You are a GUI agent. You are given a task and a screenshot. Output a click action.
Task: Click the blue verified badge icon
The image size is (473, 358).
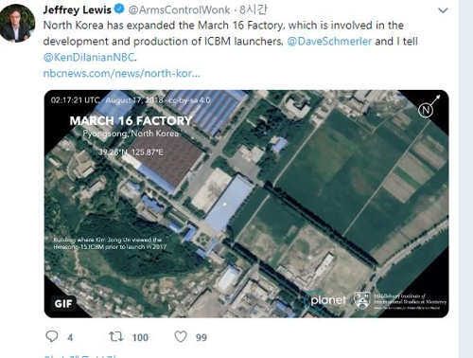click(119, 9)
